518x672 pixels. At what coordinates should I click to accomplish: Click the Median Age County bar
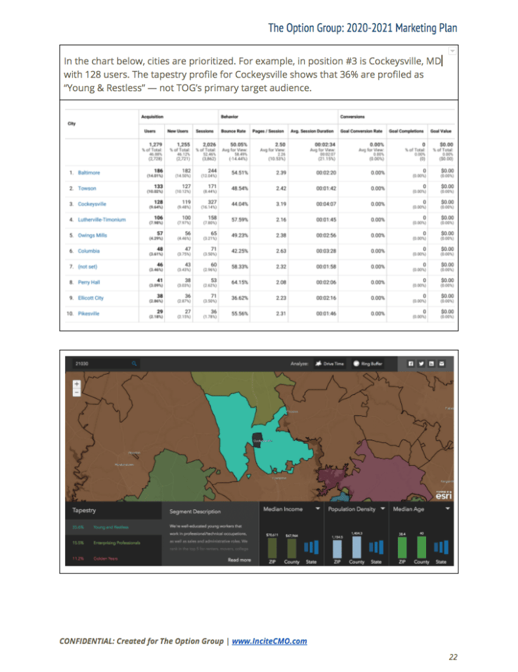tap(421, 547)
